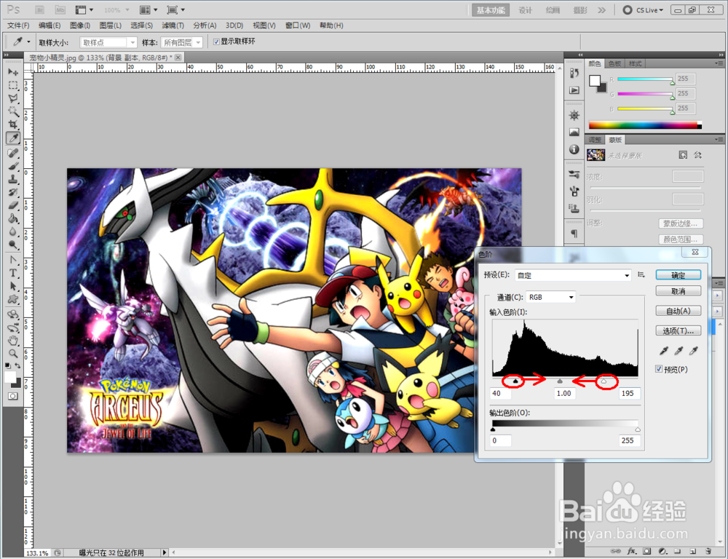Open the File menu
The width and height of the screenshot is (728, 559).
18,25
